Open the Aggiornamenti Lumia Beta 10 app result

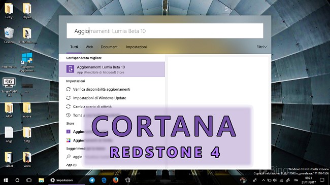(x=112, y=69)
